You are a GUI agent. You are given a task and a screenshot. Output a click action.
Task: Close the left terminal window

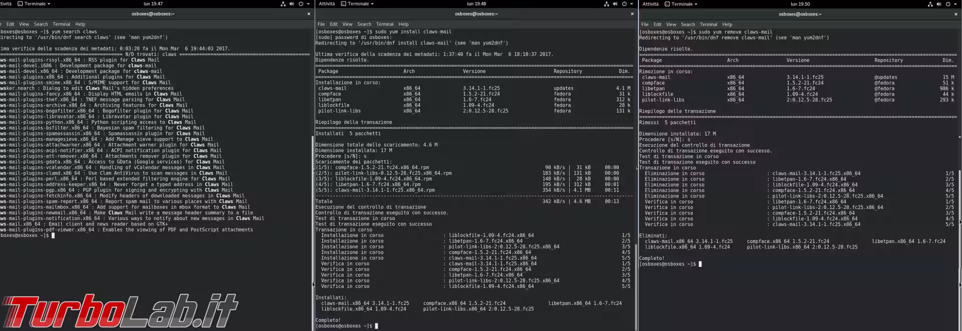pos(309,14)
